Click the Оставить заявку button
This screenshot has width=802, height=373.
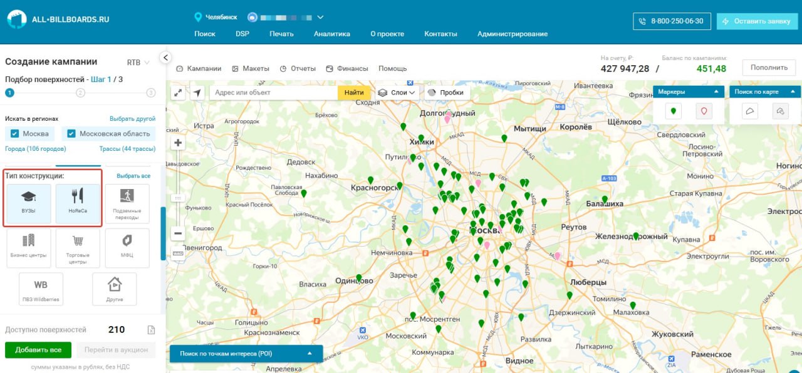[x=756, y=21]
